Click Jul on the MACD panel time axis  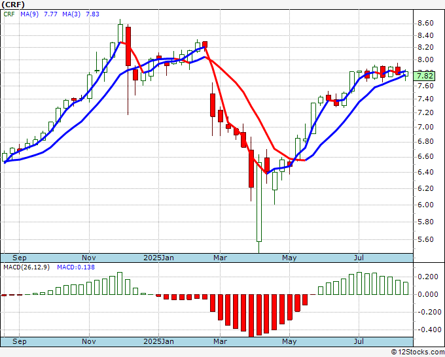[x=359, y=341]
